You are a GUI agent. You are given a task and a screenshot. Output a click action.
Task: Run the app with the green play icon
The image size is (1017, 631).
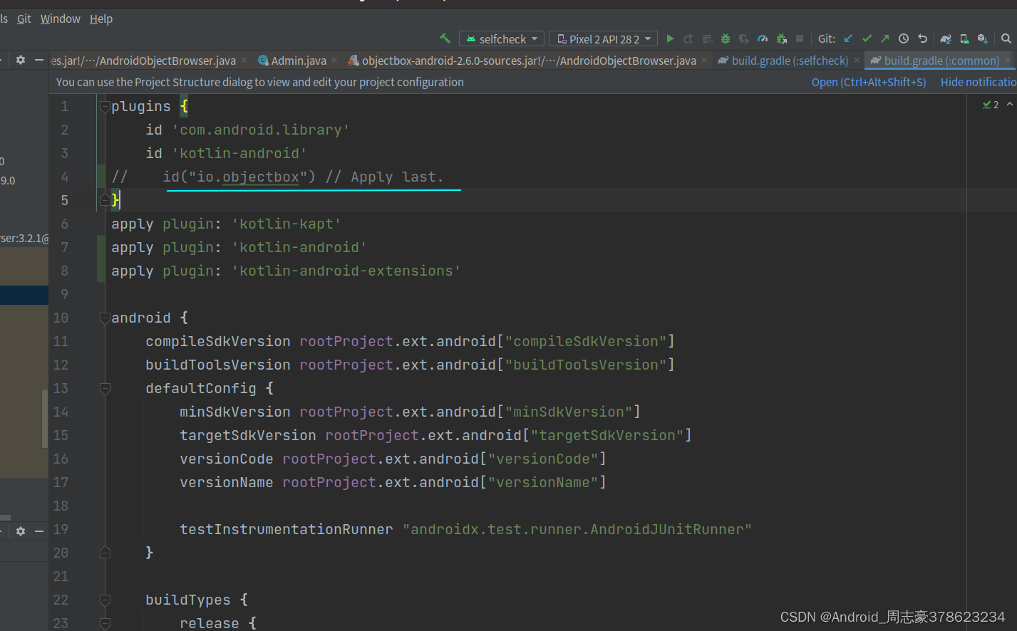[x=670, y=38]
